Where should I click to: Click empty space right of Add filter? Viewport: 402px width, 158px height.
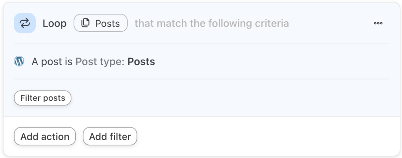click(x=255, y=136)
